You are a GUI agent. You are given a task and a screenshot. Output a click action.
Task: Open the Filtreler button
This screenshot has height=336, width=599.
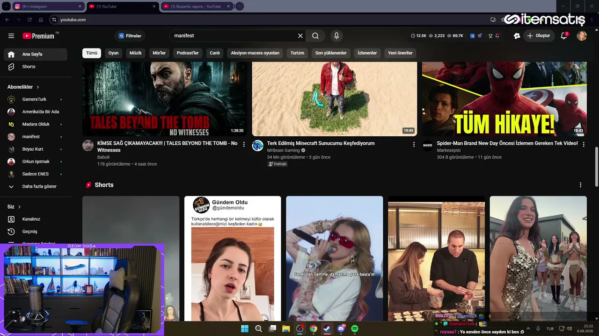click(130, 36)
